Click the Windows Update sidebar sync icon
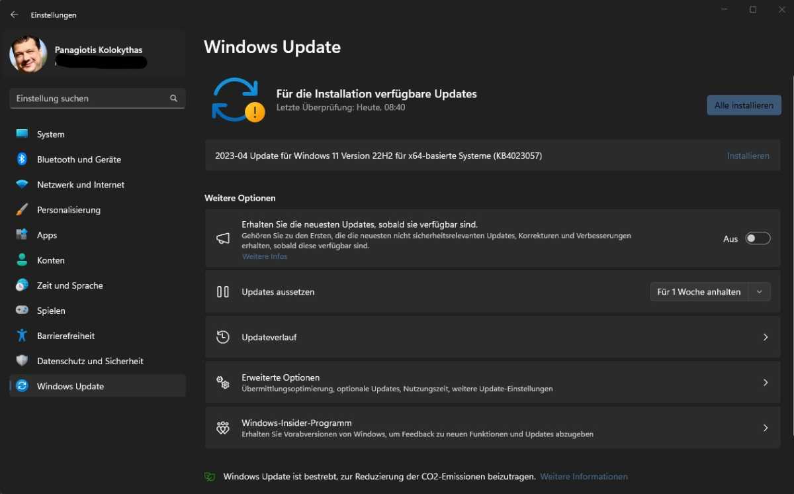 [x=22, y=386]
